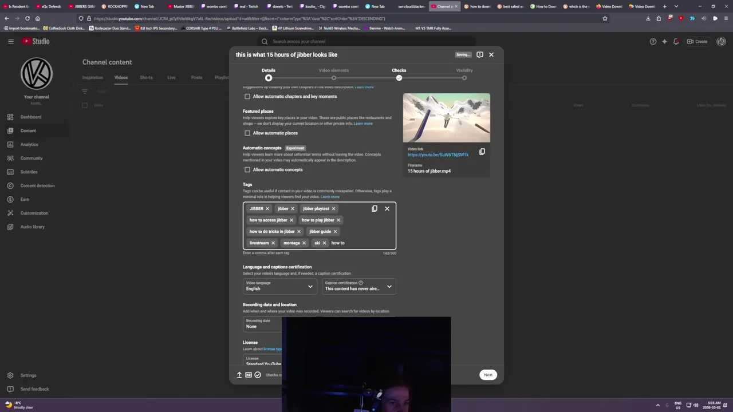Screen dimensions: 733x412
Task: Click checks complete status icon
Action: pyautogui.click(x=258, y=375)
